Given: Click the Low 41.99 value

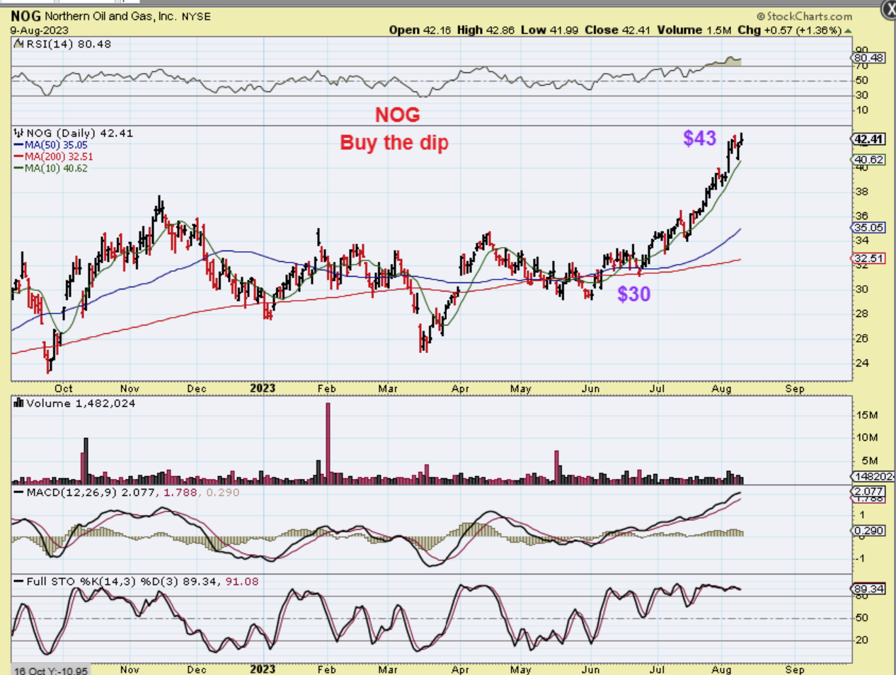Looking at the screenshot, I should (x=549, y=30).
